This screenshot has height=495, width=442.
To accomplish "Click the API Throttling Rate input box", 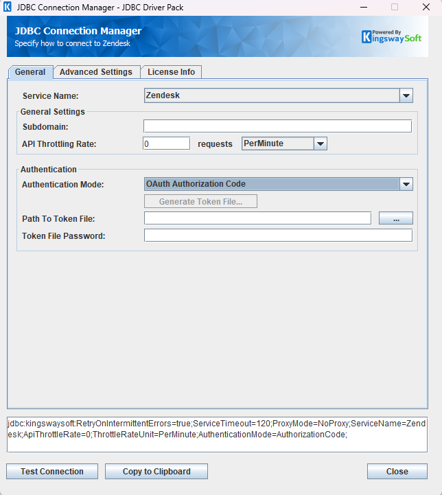I will tap(166, 143).
